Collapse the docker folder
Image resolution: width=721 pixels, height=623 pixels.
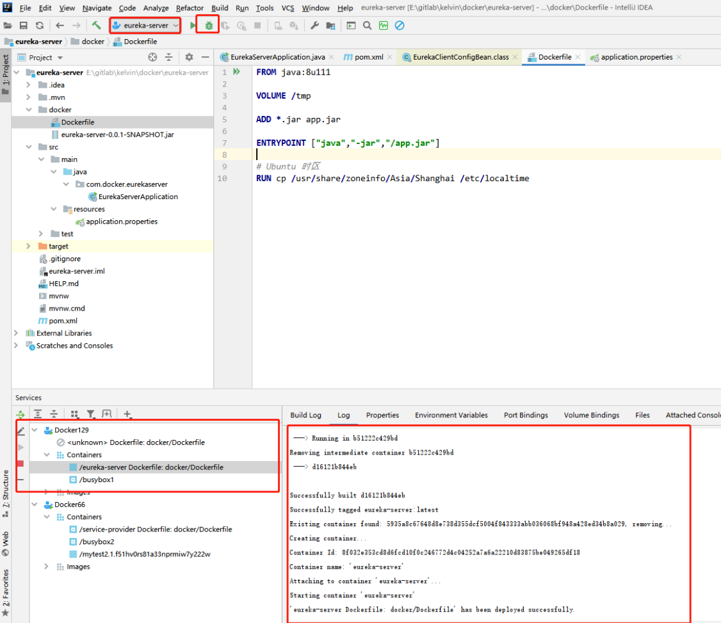coord(29,109)
